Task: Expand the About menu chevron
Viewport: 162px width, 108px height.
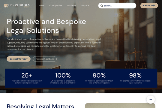Action: coord(88,6)
